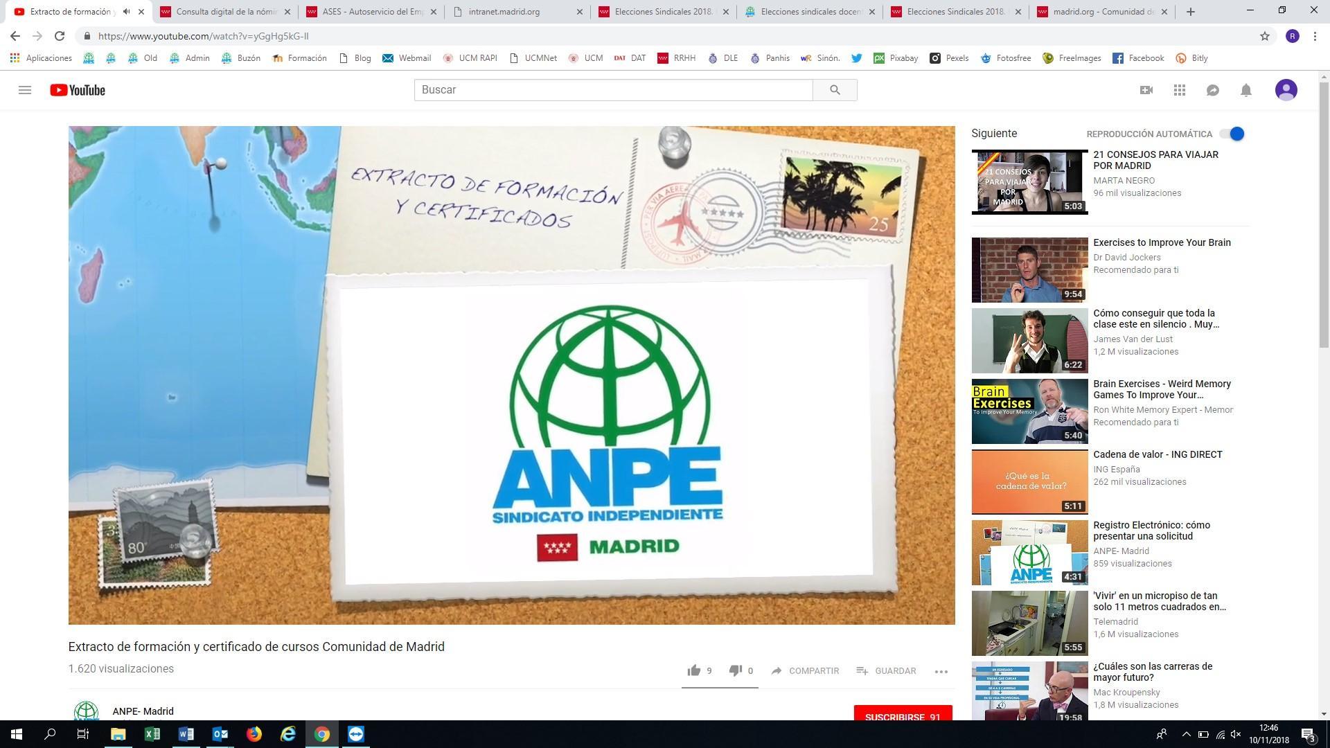
Task: Switch to intranet.madrid.org tab
Action: click(x=517, y=12)
